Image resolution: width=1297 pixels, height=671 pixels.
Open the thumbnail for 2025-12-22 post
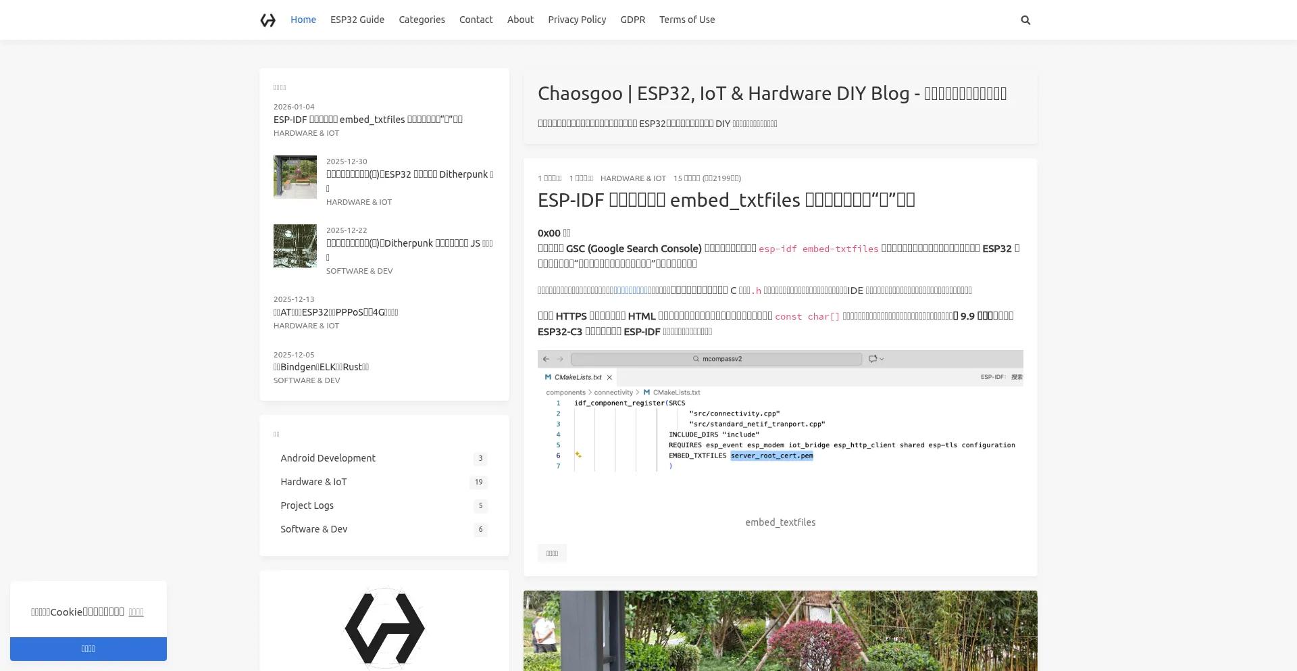(295, 246)
